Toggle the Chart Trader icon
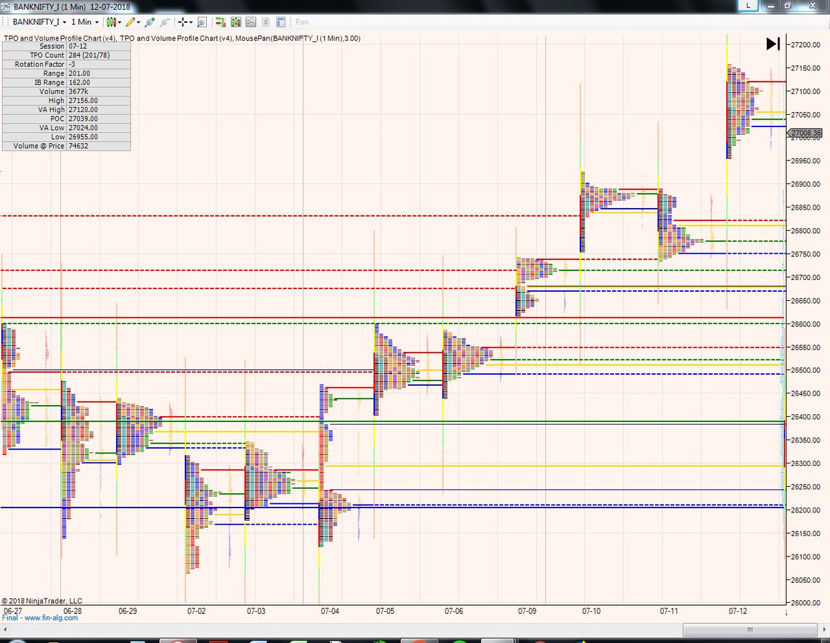 pyautogui.click(x=220, y=22)
